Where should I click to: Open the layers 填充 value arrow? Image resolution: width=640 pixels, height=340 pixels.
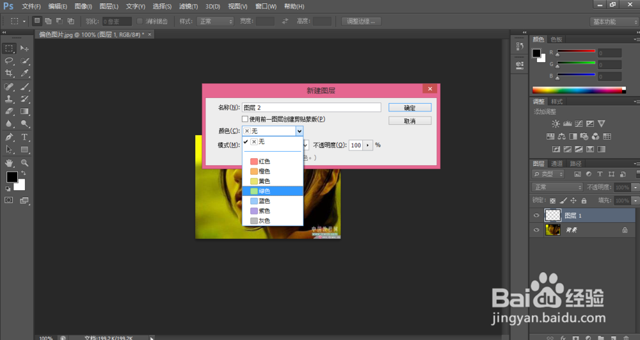point(635,200)
